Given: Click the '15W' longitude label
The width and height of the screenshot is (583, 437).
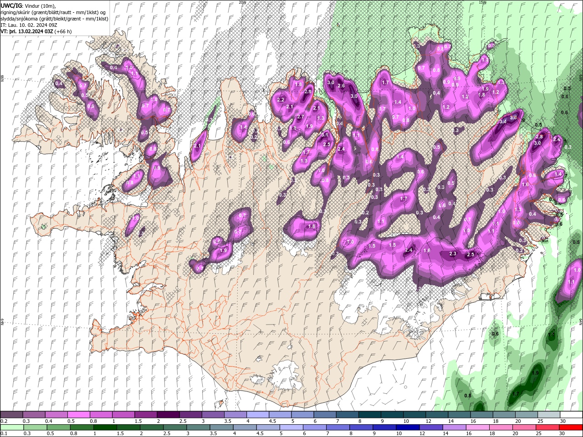Looking at the screenshot, I should [482, 2].
